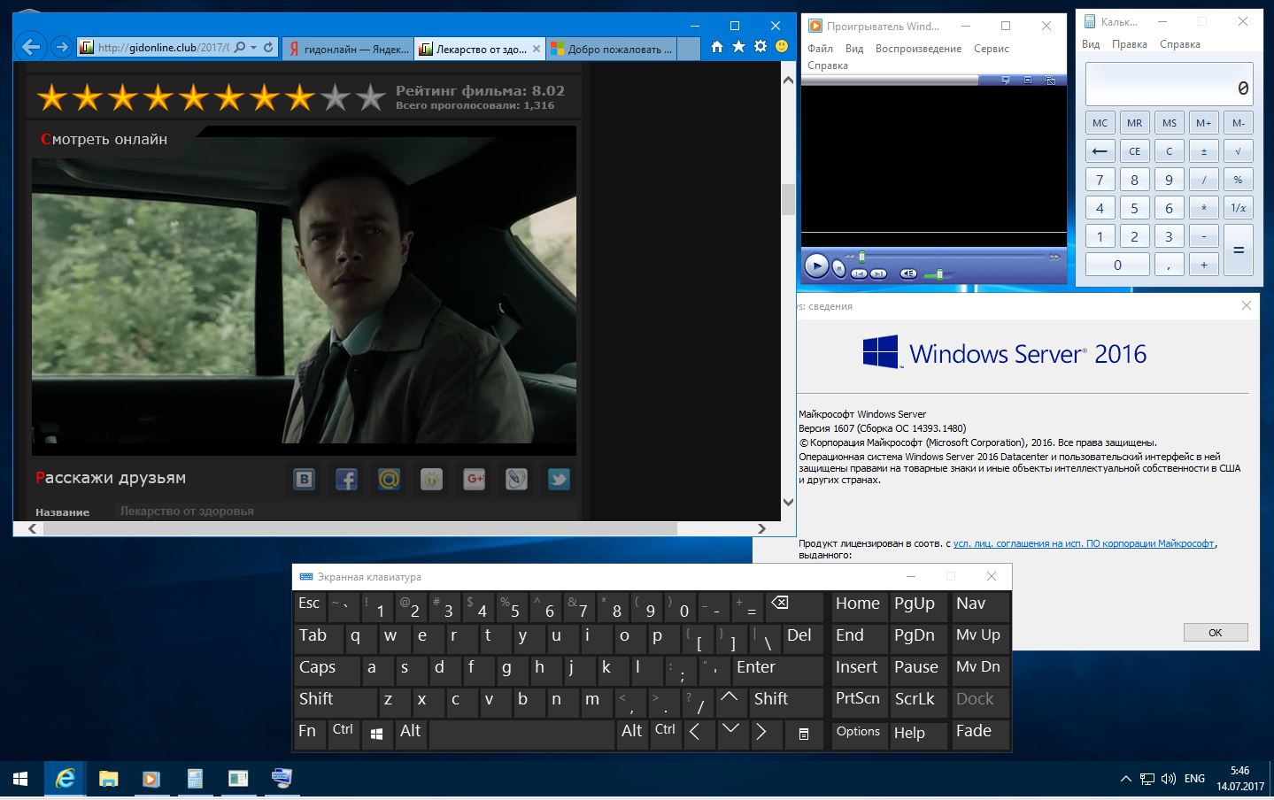The width and height of the screenshot is (1274, 800).
Task: Click equals button in Calculator
Action: click(x=1238, y=250)
